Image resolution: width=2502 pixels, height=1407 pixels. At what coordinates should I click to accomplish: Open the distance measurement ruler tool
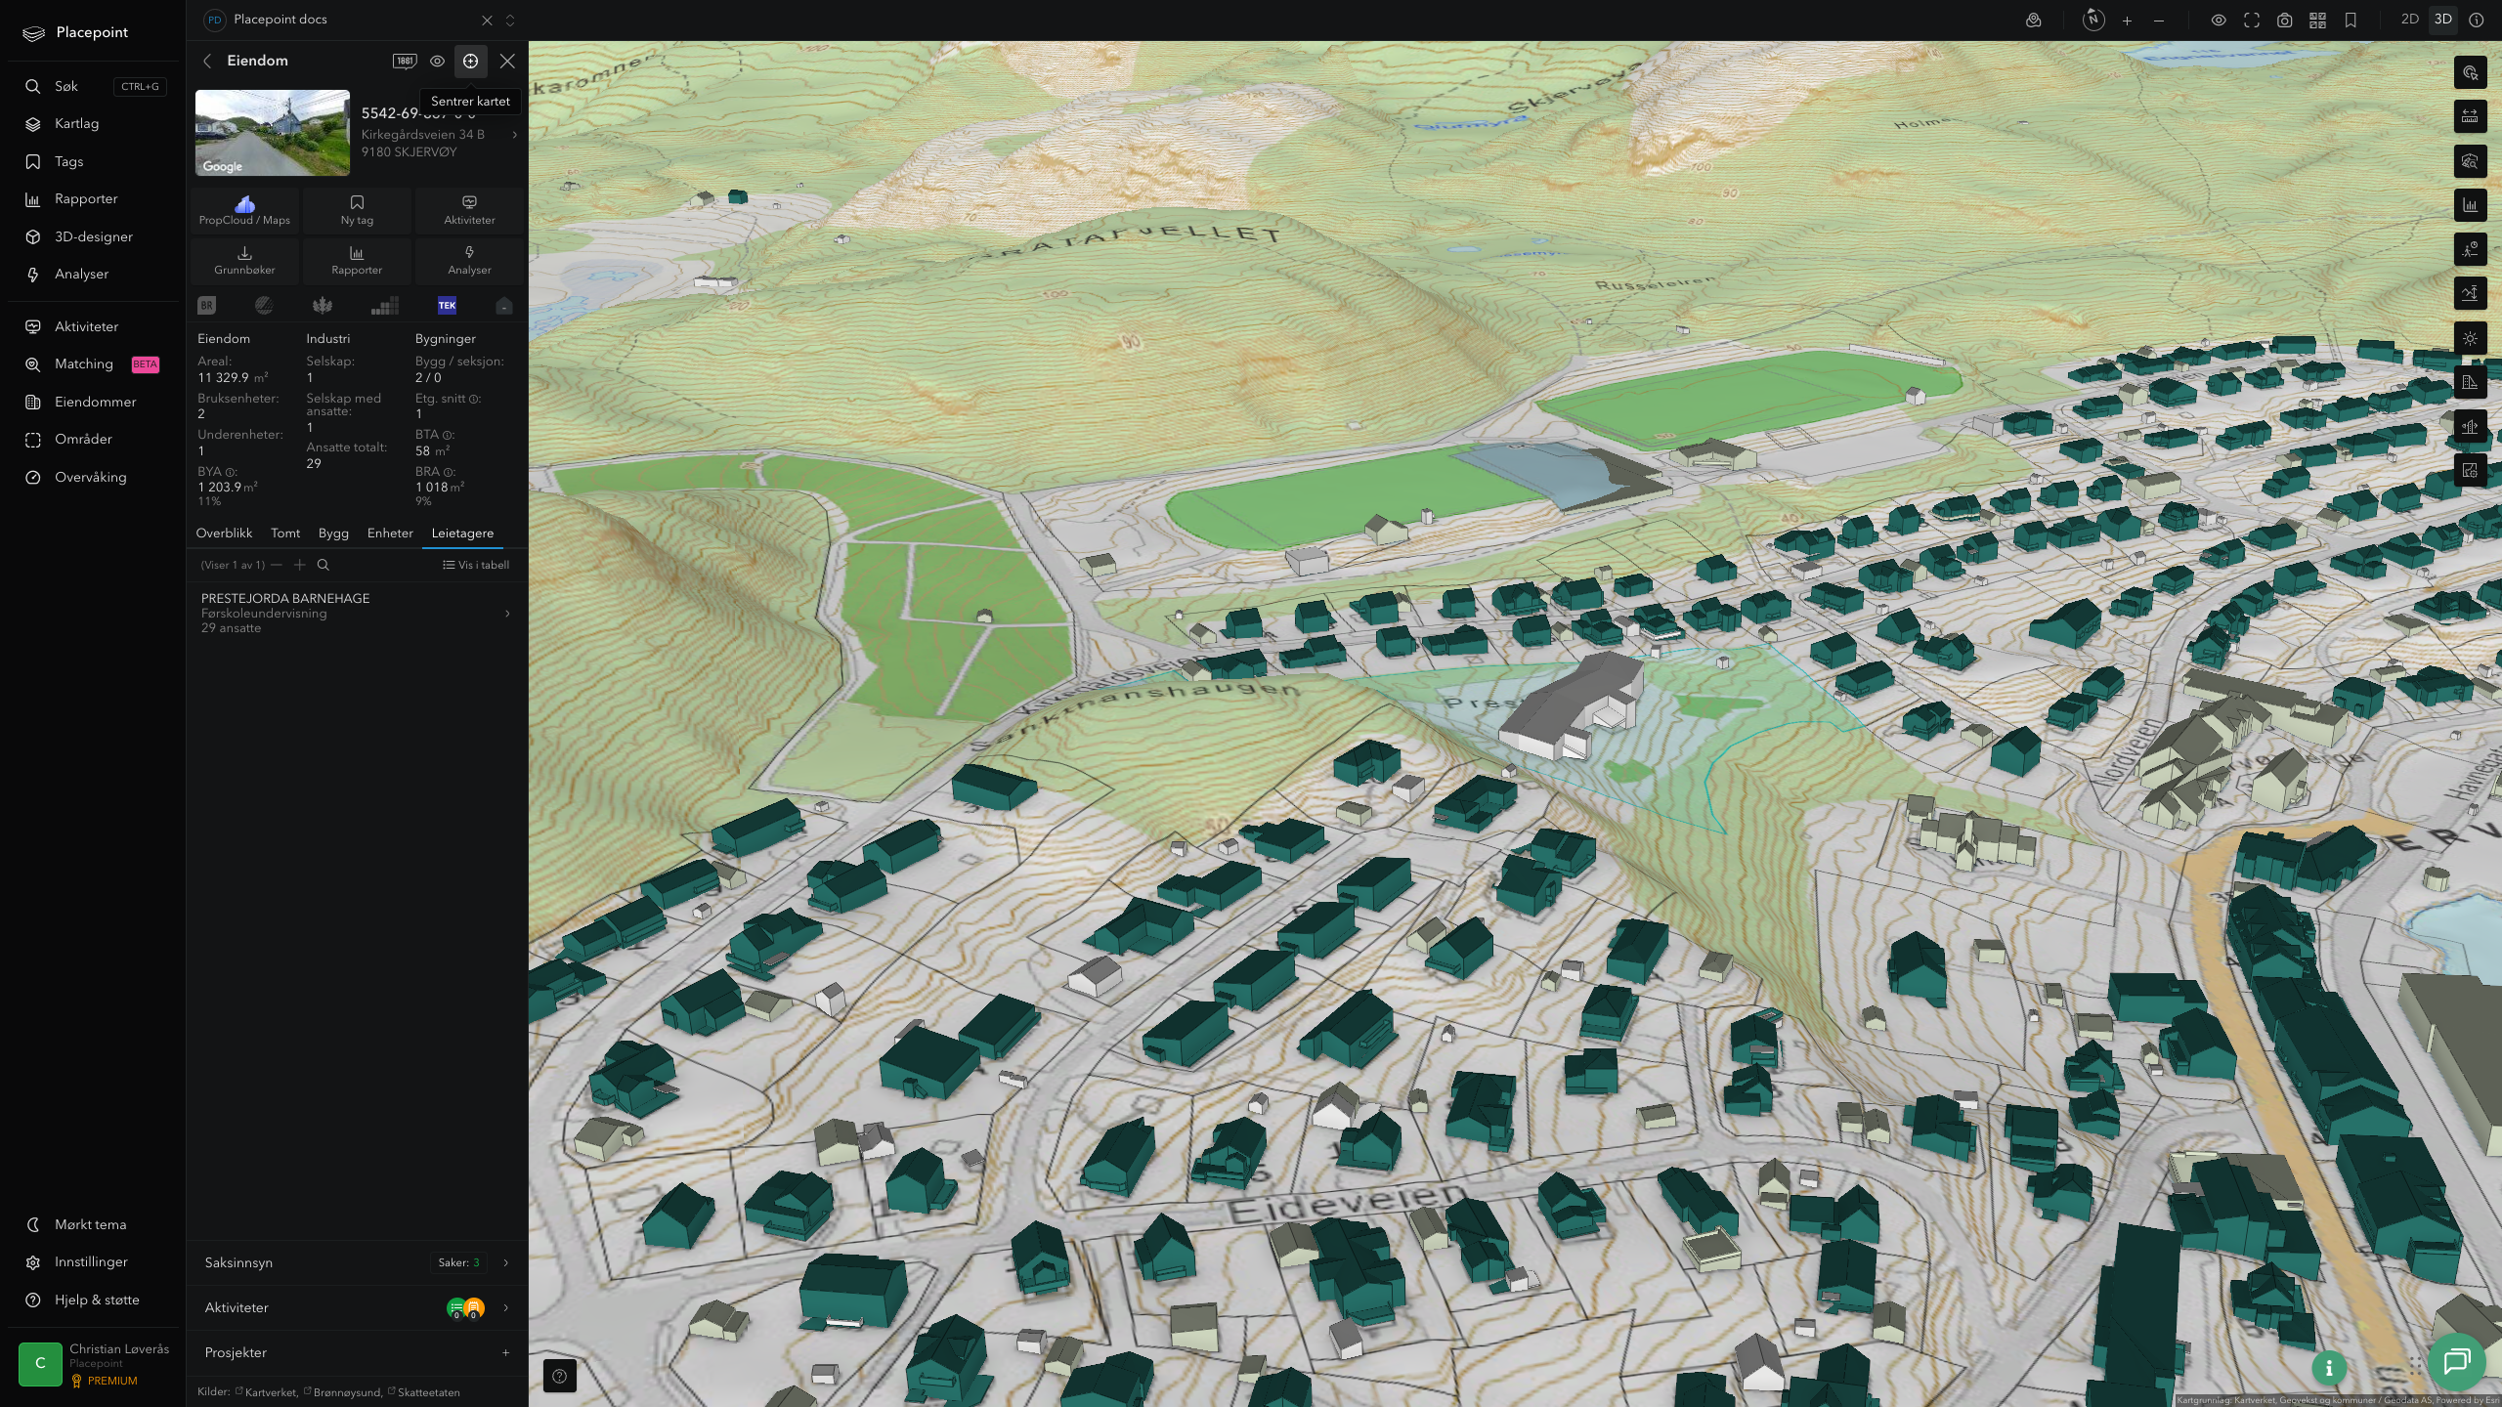2470,116
